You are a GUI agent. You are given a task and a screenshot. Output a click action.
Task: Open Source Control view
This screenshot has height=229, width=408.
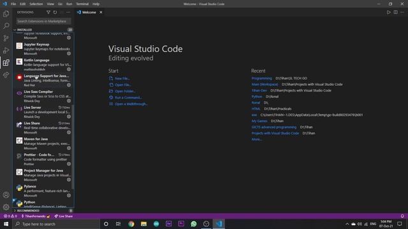click(6, 38)
